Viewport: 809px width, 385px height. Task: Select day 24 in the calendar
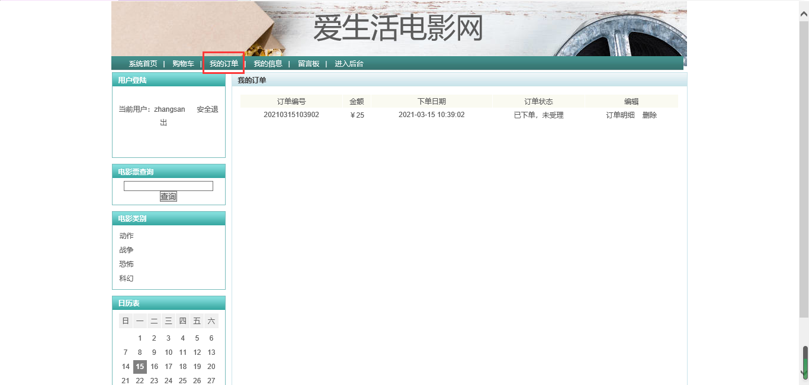click(x=168, y=381)
